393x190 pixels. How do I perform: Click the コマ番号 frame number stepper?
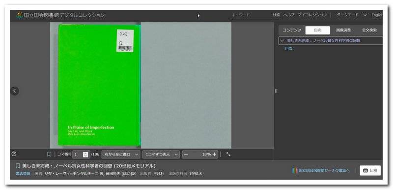coord(85,155)
